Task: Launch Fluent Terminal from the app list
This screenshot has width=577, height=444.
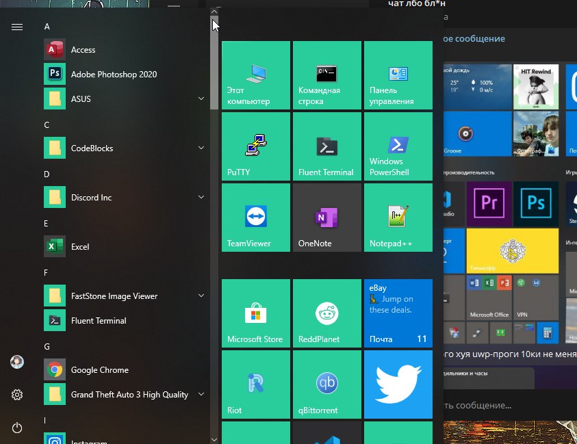Action: tap(125, 321)
